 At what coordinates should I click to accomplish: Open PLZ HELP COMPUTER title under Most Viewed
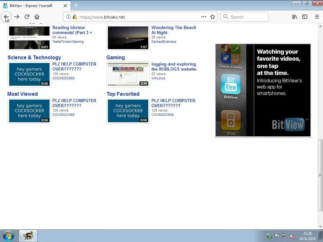point(74,103)
